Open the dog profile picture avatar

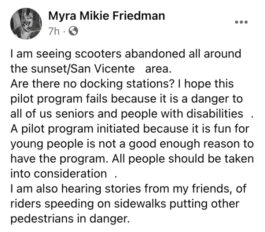pos(26,24)
